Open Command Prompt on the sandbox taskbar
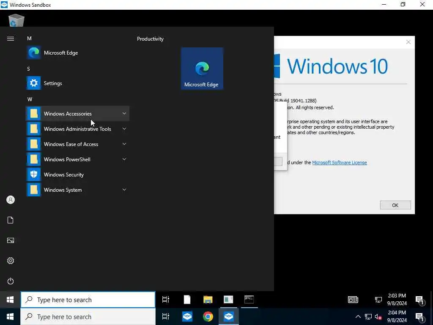Viewport: 433px width, 325px height. tap(249, 300)
